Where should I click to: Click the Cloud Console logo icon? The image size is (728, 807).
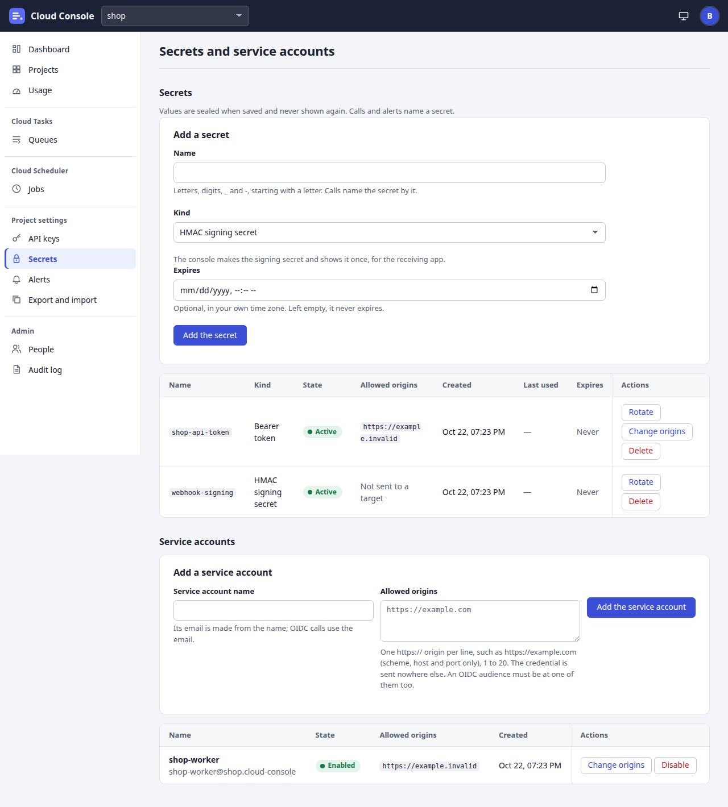pyautogui.click(x=17, y=16)
